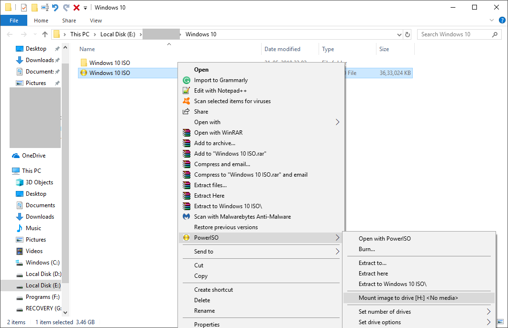Select Mount image to drive [H:]
The width and height of the screenshot is (508, 328).
point(408,298)
